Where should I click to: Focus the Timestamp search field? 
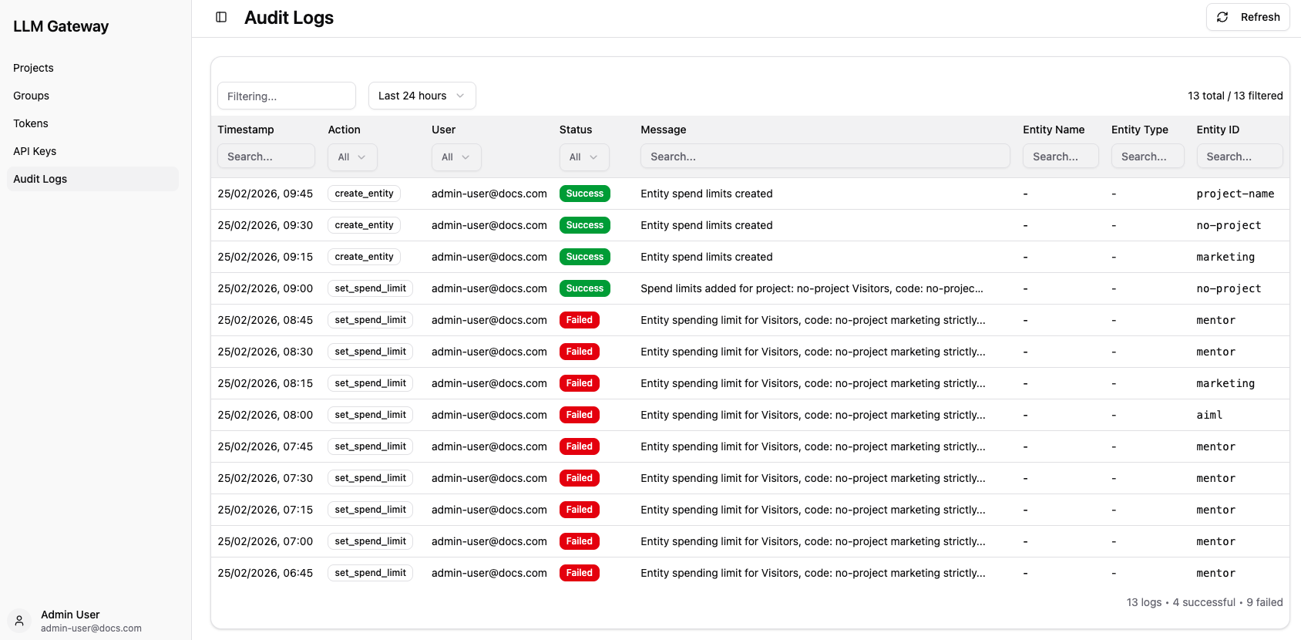pos(266,156)
